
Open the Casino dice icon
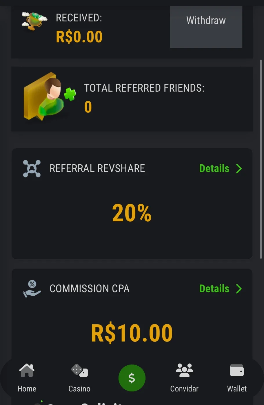coord(79,370)
